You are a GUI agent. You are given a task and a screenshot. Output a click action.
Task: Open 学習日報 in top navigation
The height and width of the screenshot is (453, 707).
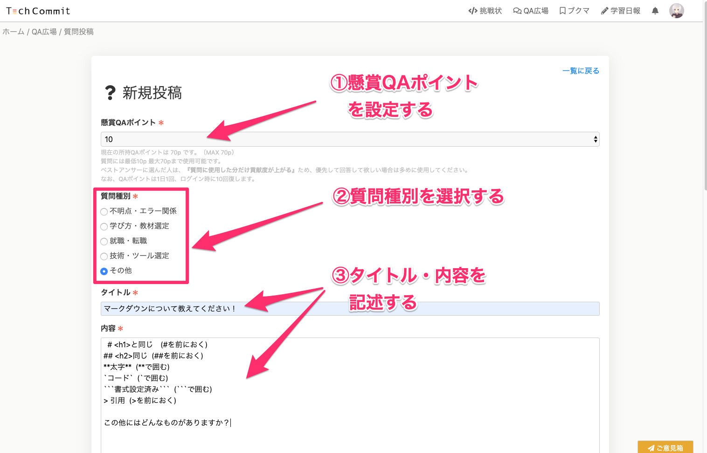pos(620,11)
